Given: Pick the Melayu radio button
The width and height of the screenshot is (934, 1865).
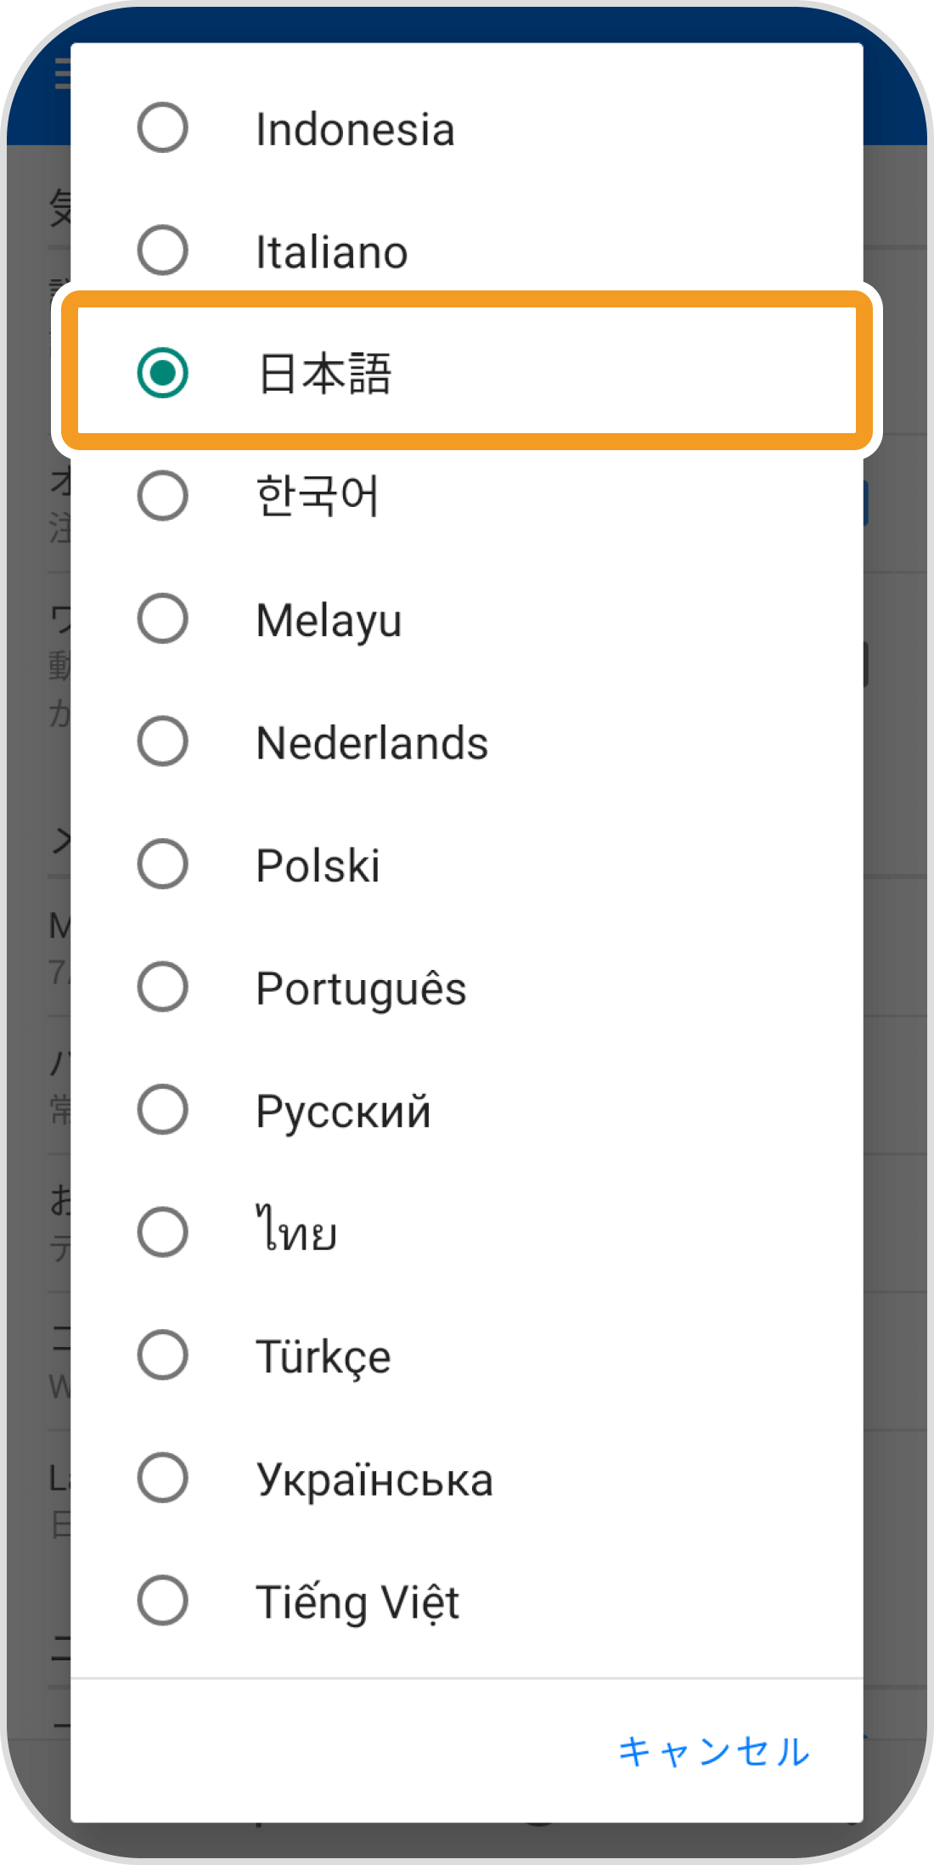Looking at the screenshot, I should point(162,618).
